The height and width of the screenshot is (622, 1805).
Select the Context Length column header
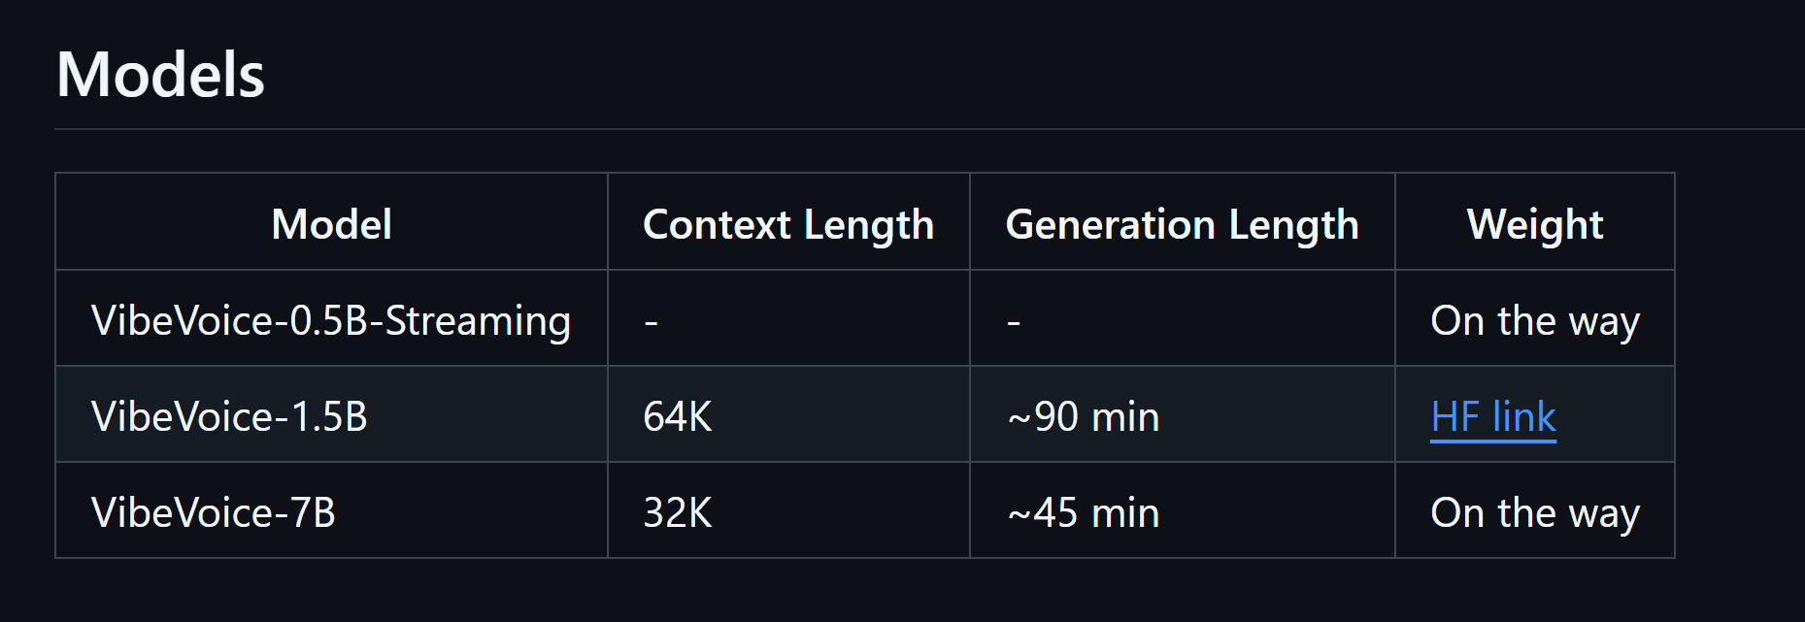(x=788, y=224)
